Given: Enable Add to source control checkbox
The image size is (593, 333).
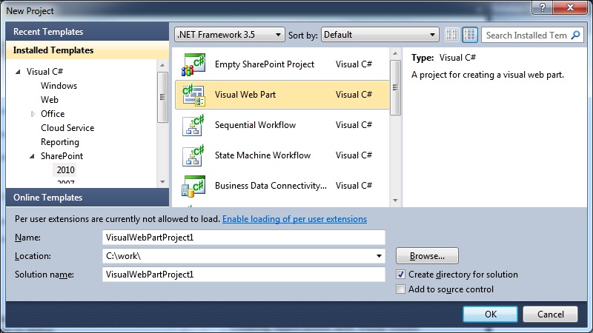Looking at the screenshot, I should (x=400, y=289).
